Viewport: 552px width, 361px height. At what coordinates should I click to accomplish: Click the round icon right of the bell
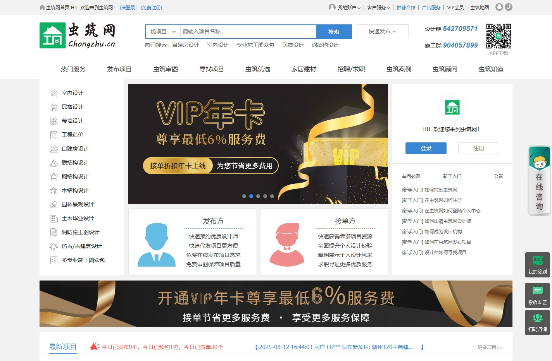pos(509,7)
